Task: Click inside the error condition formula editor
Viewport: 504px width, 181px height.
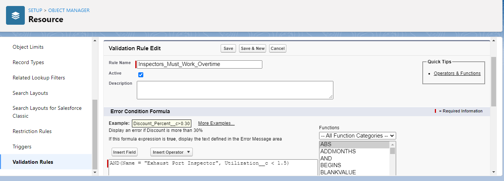Action: [213, 168]
